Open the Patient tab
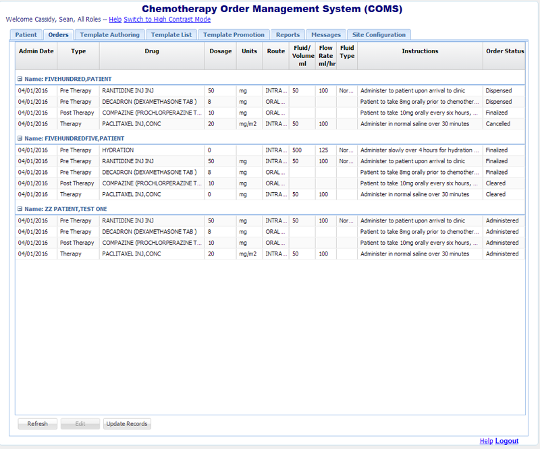The width and height of the screenshot is (540, 449). coord(26,35)
